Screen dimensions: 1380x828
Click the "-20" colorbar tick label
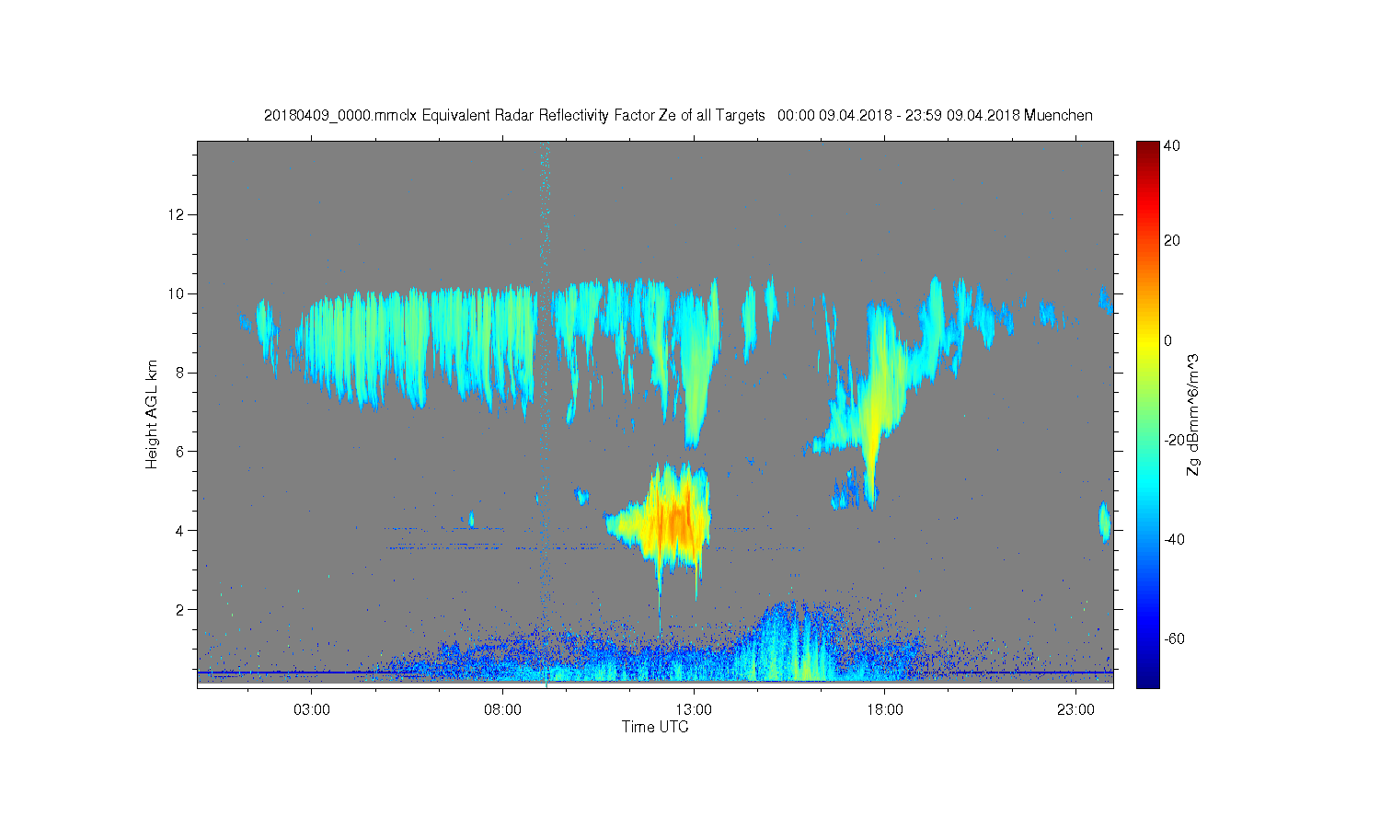[1174, 440]
